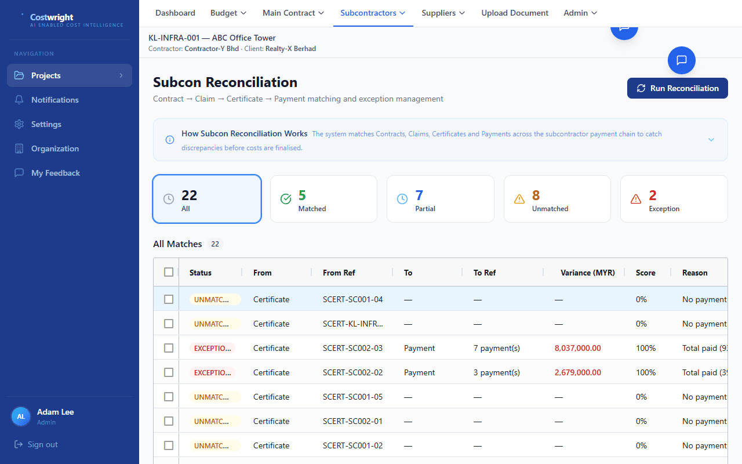Click Sign out
Image resolution: width=742 pixels, height=464 pixels.
tap(36, 444)
